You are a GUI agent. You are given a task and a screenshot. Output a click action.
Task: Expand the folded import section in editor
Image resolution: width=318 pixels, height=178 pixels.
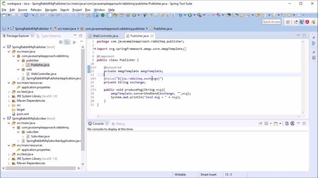pyautogui.click(x=95, y=49)
